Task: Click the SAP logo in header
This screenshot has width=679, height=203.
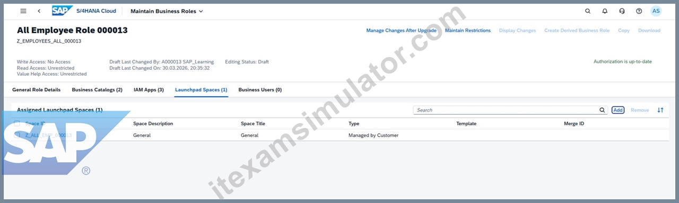Action: [x=63, y=11]
